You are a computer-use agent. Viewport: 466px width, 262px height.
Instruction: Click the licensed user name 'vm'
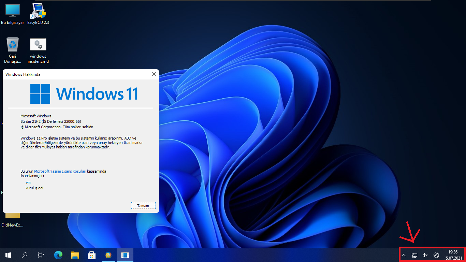(28, 183)
